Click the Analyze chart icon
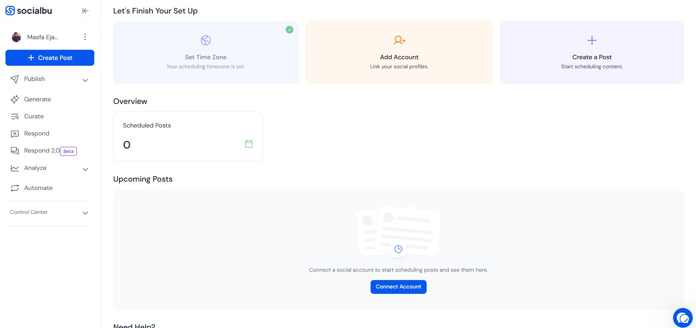696x328 pixels. click(15, 168)
